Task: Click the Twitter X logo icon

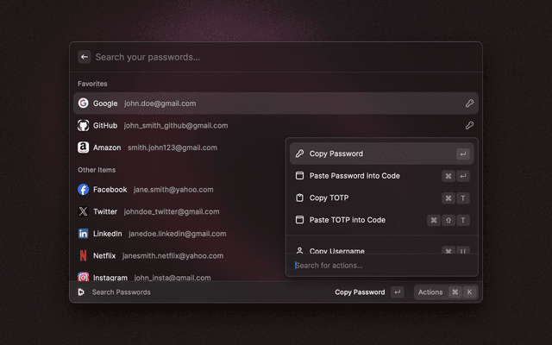Action: [x=84, y=211]
